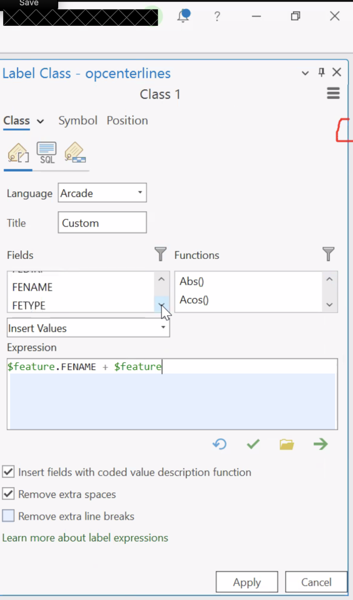This screenshot has height=600, width=353.
Task: Click the import expression folder icon
Action: 287,444
